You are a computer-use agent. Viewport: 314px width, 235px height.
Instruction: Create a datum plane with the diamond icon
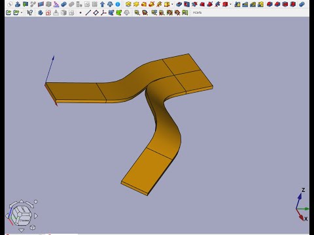pyautogui.click(x=96, y=13)
